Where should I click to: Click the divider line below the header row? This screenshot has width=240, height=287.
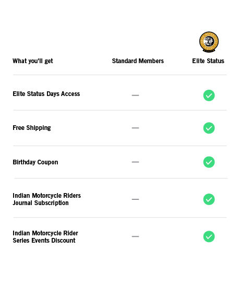click(120, 75)
